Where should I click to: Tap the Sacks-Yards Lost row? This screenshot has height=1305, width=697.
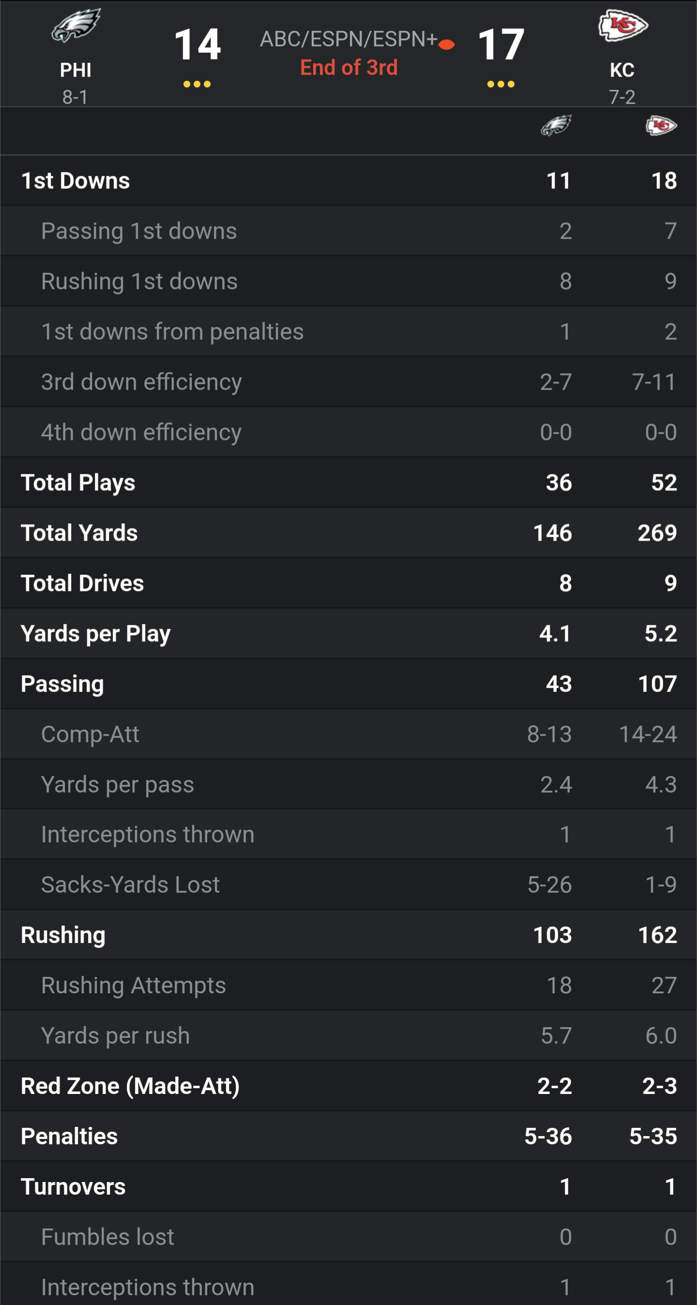[348, 885]
